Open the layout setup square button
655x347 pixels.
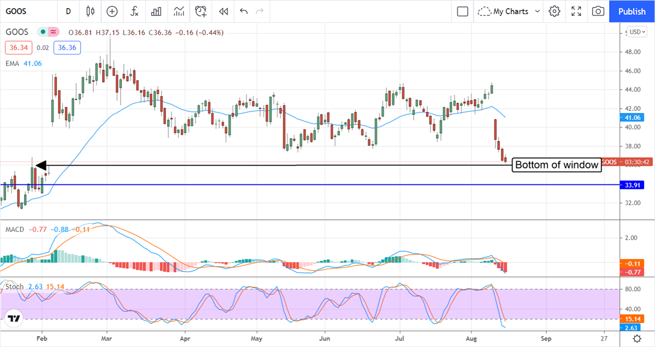click(x=463, y=11)
